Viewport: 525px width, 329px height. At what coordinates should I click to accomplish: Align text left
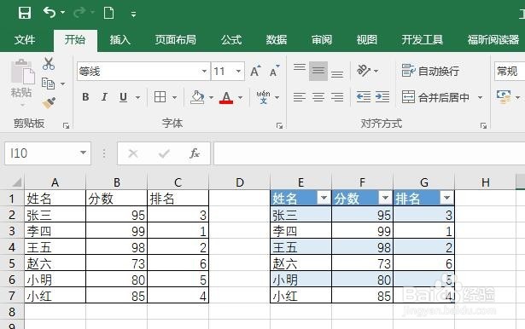click(x=300, y=97)
